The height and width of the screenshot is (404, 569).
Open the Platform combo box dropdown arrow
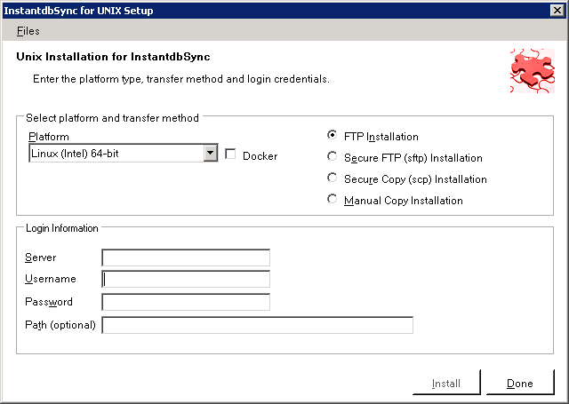[211, 153]
